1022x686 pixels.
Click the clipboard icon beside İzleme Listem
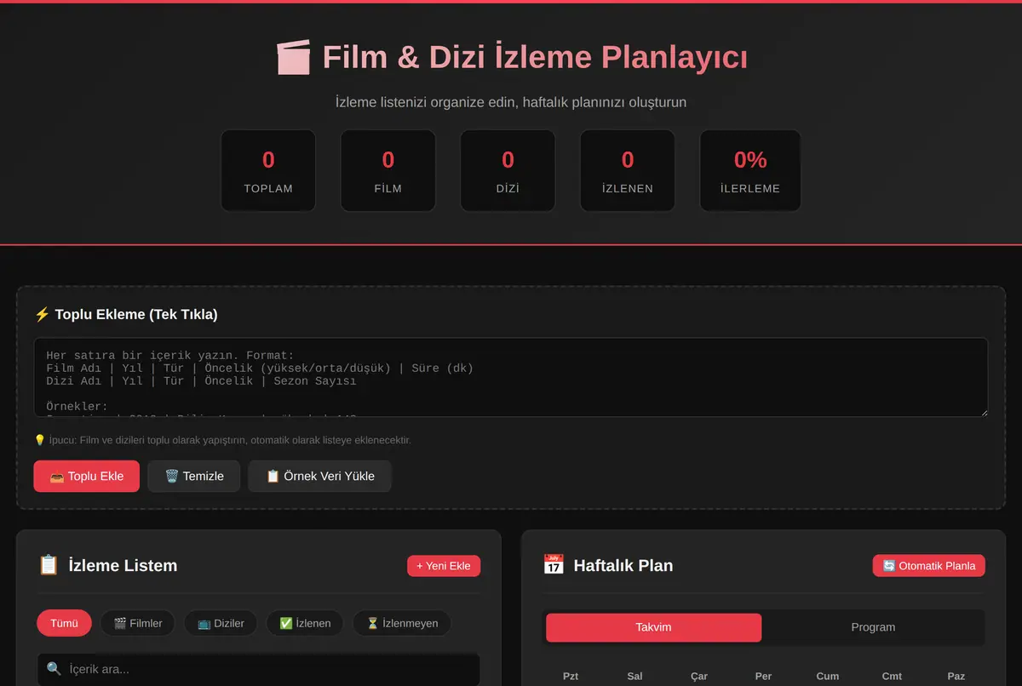click(49, 565)
